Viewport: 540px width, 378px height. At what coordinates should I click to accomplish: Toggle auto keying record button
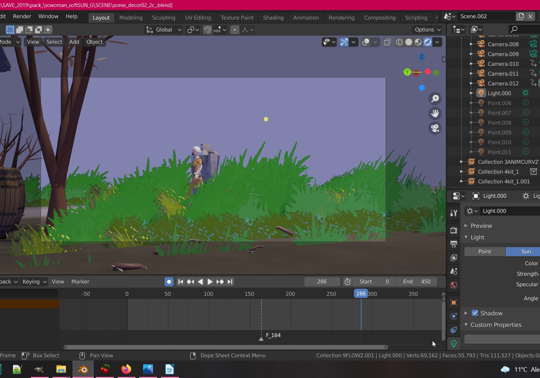pos(169,282)
